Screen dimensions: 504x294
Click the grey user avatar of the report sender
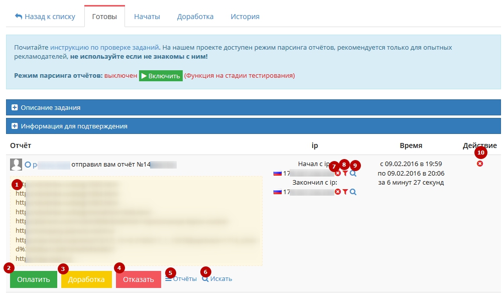point(16,165)
